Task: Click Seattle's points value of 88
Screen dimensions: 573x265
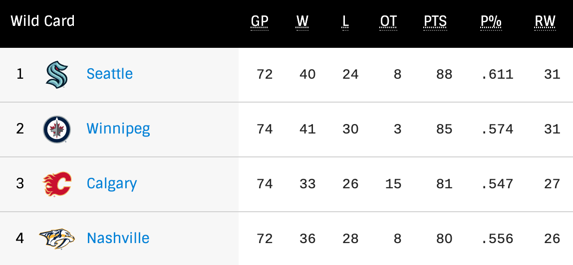Action: 444,74
